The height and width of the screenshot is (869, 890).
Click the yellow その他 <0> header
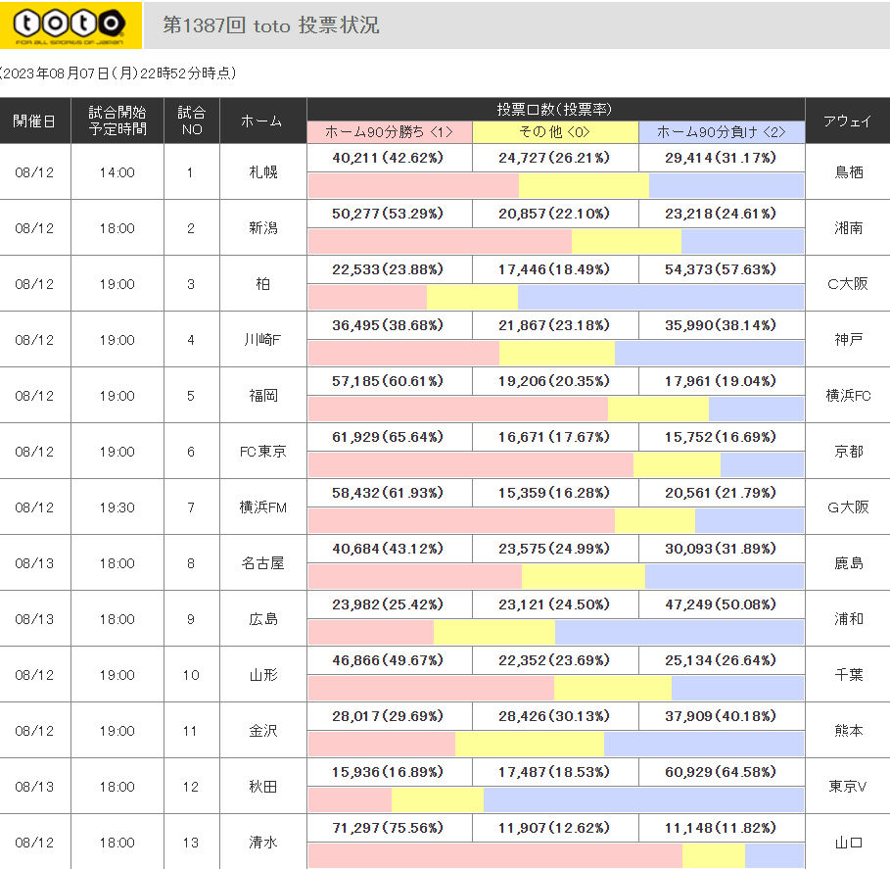555,132
